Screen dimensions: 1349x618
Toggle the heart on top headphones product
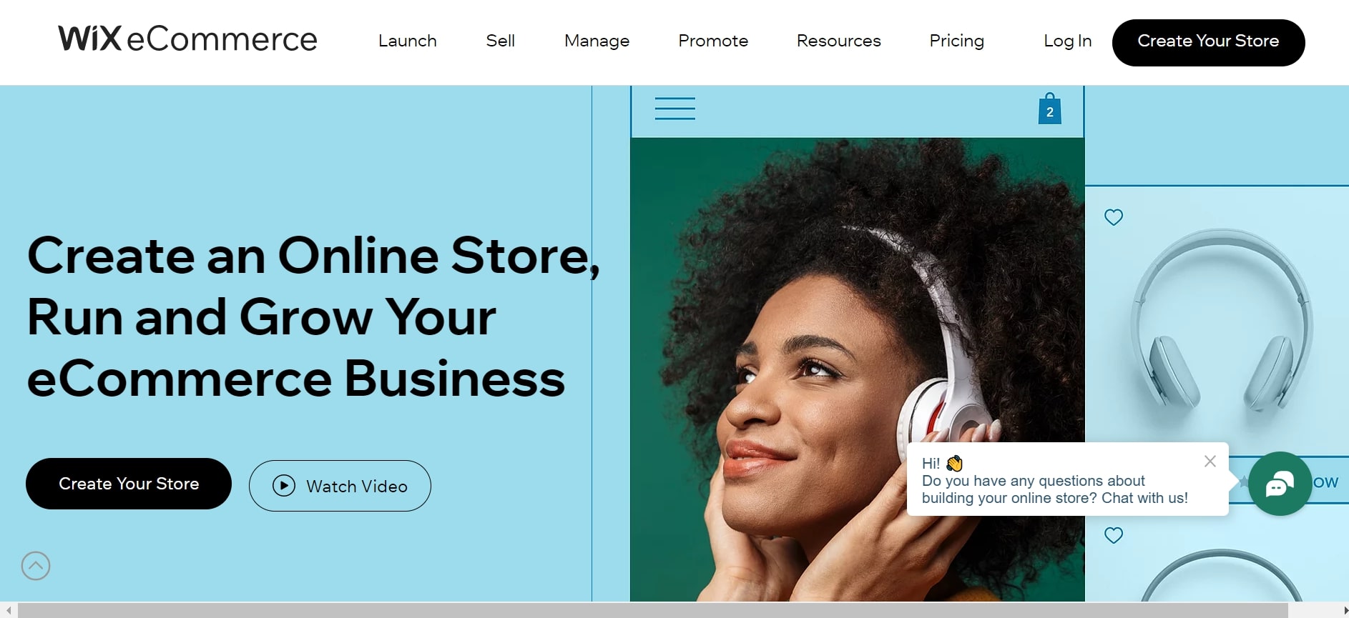[1114, 217]
